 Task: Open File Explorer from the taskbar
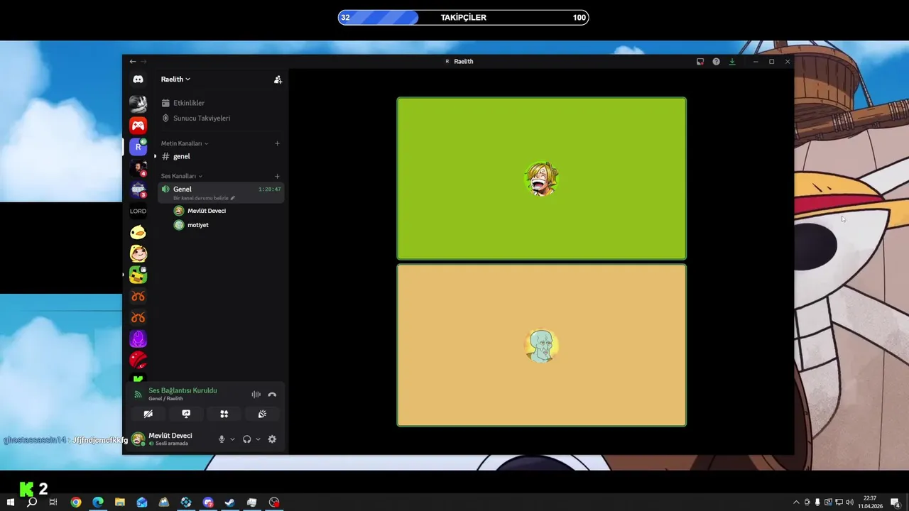(x=120, y=502)
